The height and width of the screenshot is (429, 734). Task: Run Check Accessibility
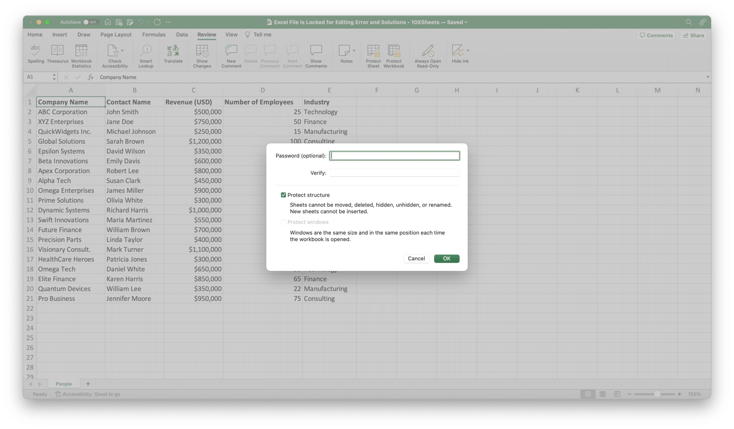coord(115,56)
